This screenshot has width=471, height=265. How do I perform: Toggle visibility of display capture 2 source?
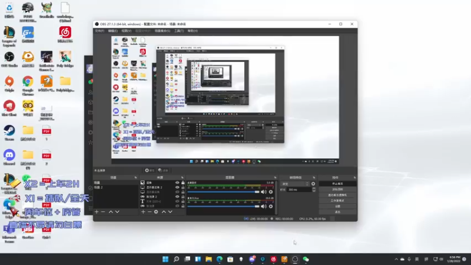coord(177,187)
